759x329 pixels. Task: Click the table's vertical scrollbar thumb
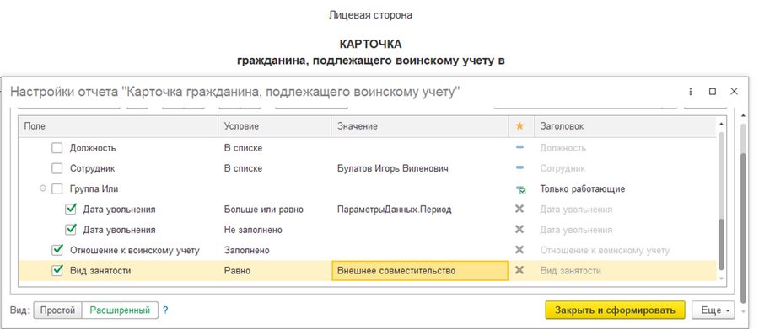click(x=721, y=244)
